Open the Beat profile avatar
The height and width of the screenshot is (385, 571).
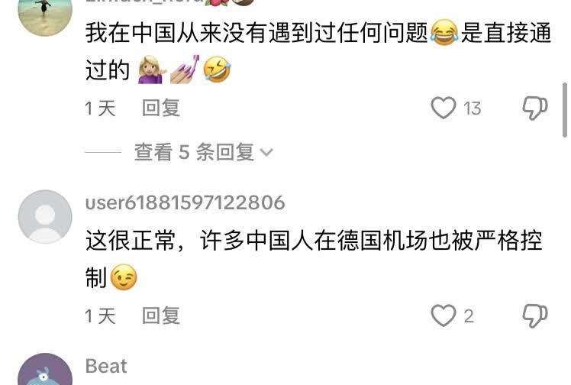[x=45, y=369]
